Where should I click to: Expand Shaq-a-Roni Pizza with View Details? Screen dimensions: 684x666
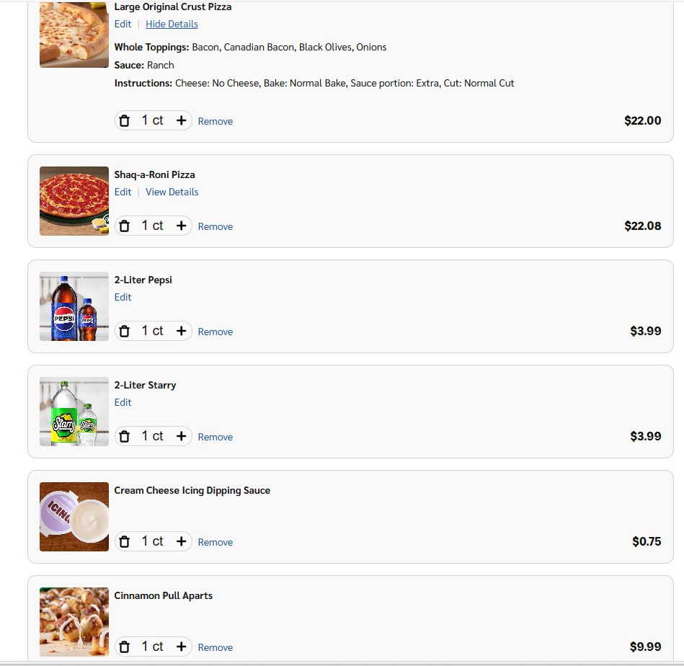pos(172,192)
